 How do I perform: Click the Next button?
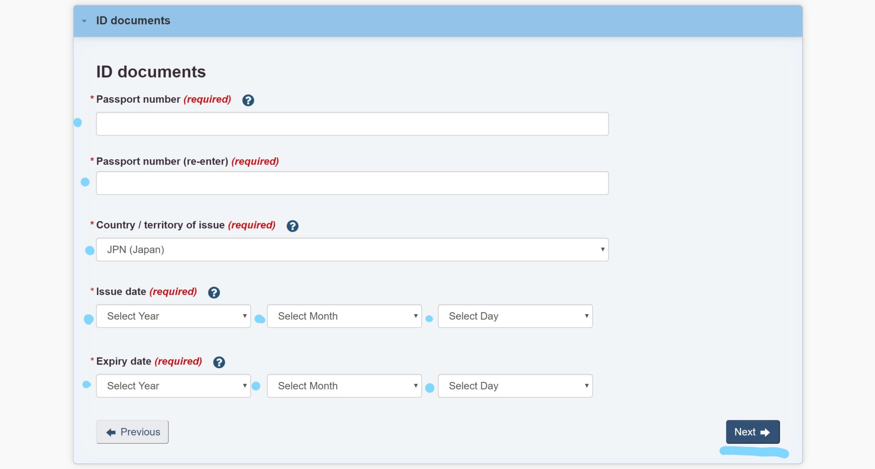752,432
